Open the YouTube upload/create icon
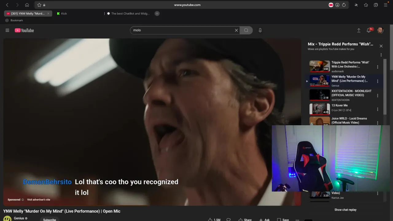This screenshot has width=393, height=221. pyautogui.click(x=359, y=30)
